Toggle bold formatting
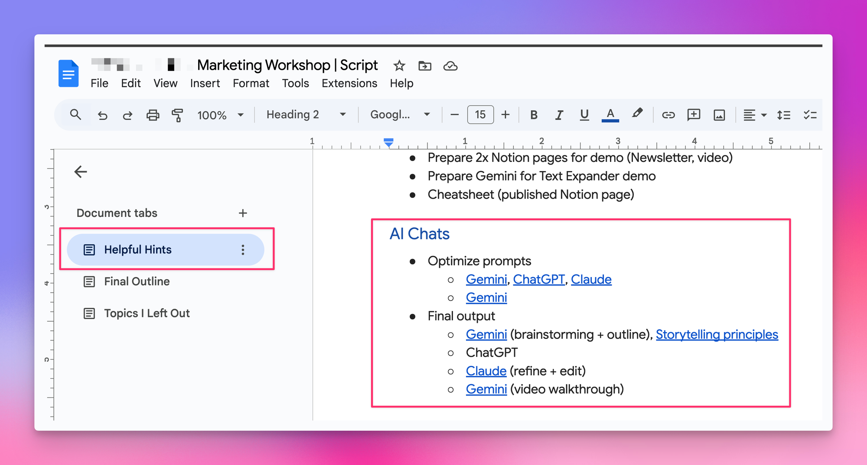Screen dimensions: 867x465 pos(534,115)
